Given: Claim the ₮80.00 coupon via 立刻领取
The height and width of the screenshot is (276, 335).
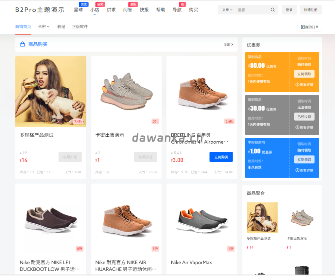Looking at the screenshot, I should pyautogui.click(x=304, y=74).
